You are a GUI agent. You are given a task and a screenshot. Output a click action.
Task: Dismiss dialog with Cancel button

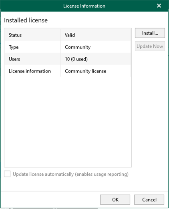pyautogui.click(x=149, y=199)
